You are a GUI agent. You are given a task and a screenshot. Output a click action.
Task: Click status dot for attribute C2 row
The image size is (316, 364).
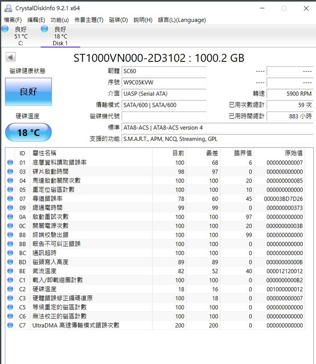point(10,289)
